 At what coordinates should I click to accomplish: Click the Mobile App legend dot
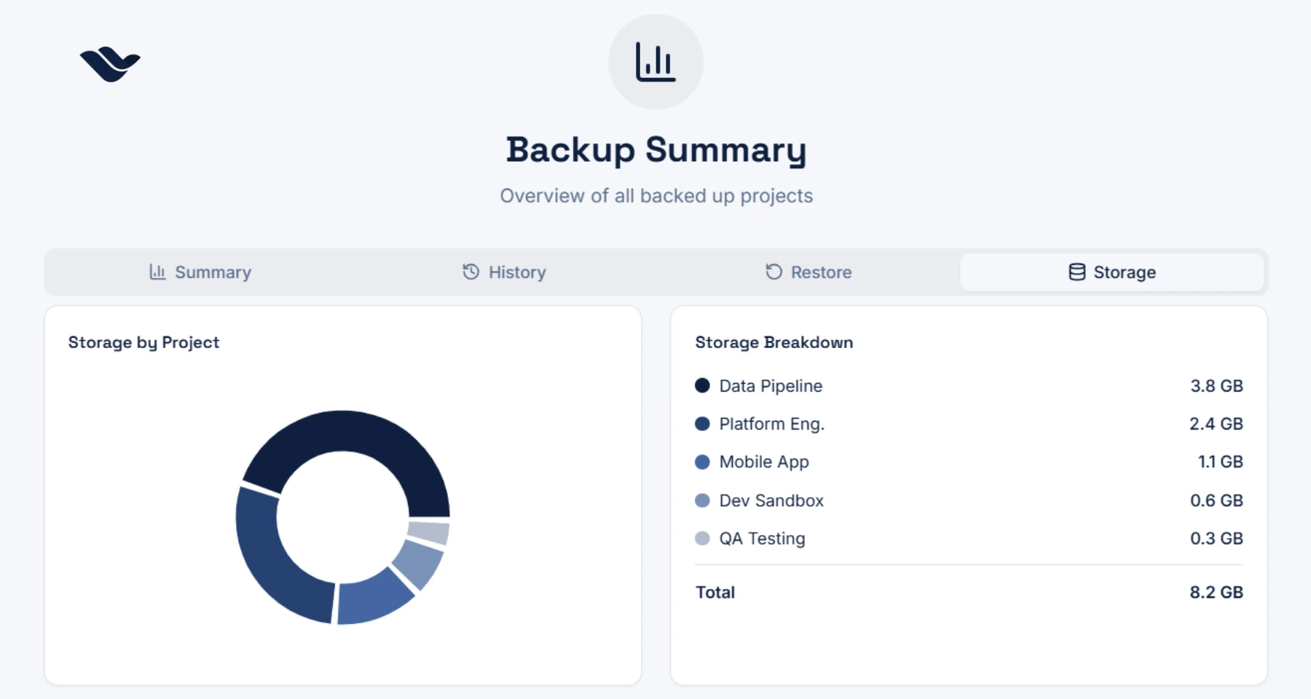(702, 462)
